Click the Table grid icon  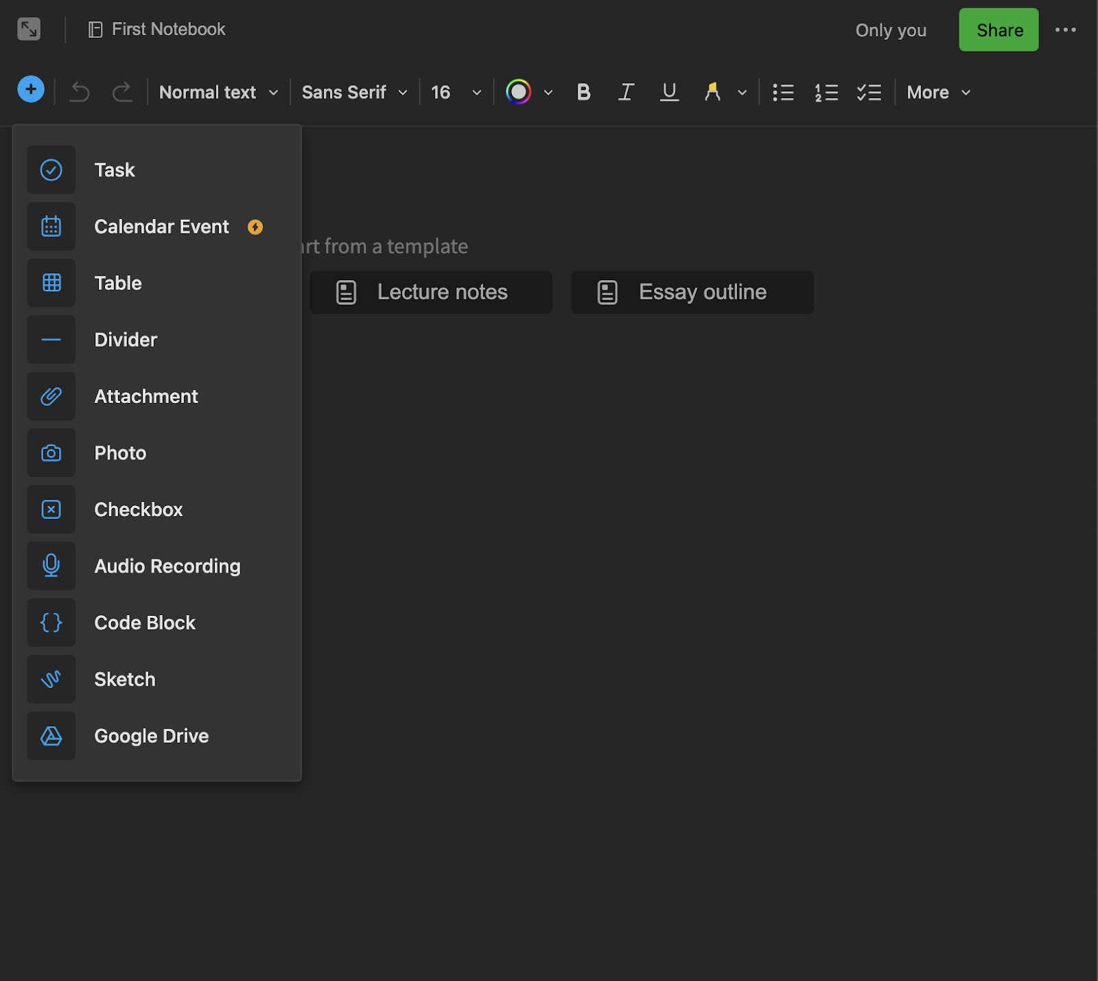coord(51,283)
